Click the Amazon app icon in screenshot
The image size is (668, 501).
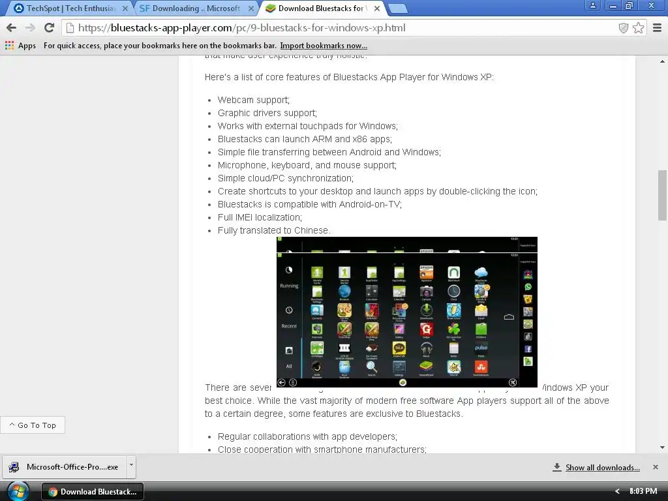[427, 272]
